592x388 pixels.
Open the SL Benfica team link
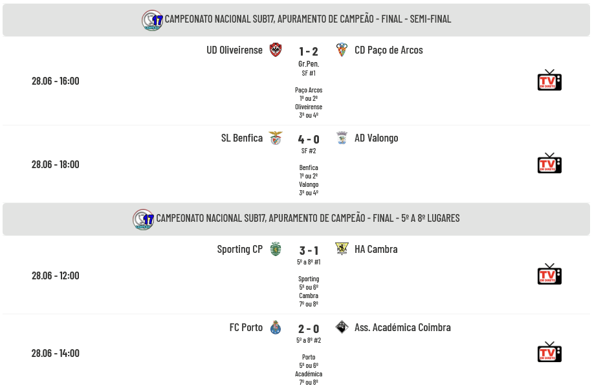[x=242, y=138]
